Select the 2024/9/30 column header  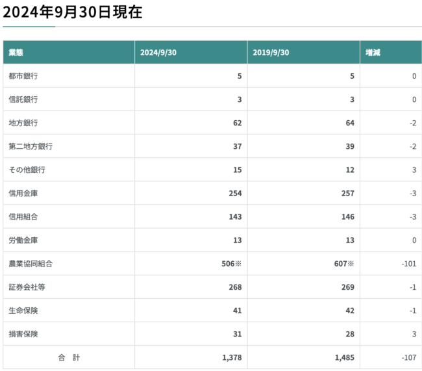click(x=158, y=52)
